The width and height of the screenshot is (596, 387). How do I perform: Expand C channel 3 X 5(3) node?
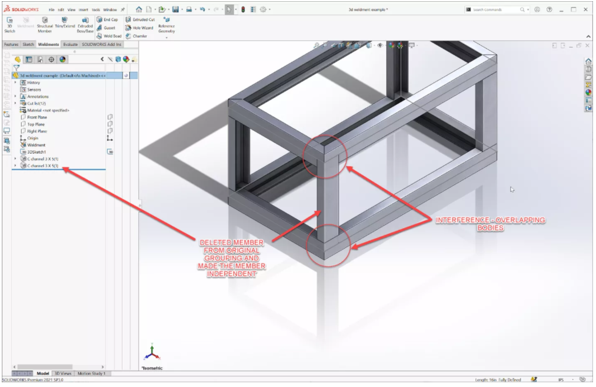pos(15,166)
